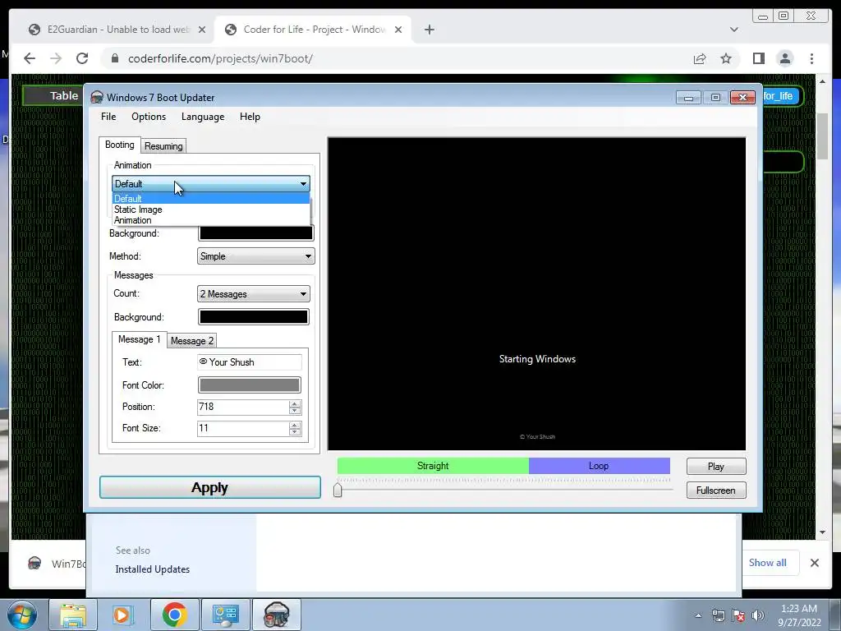Open Chrome three-dot menu
Screen dimensions: 841x631
(x=812, y=58)
